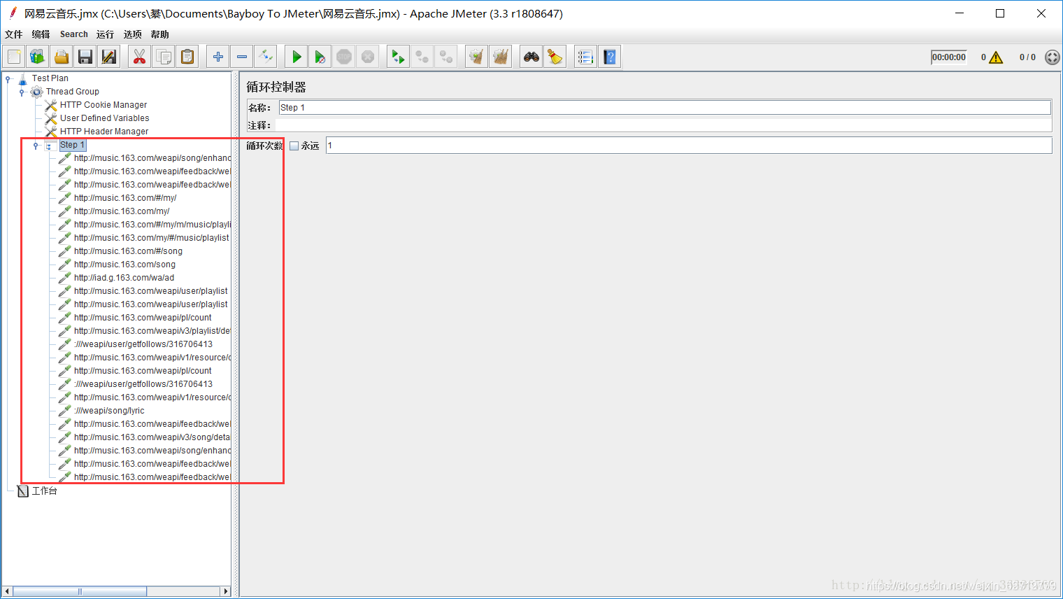Open the 文件 menu
1063x599 pixels.
(x=14, y=34)
